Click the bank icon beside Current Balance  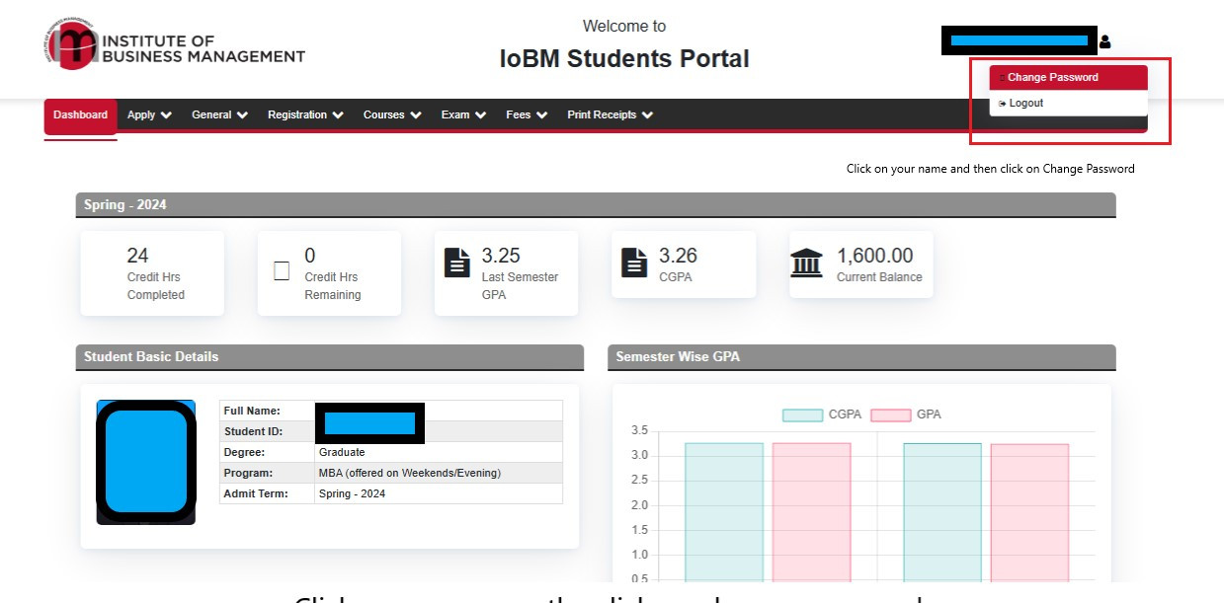(807, 264)
